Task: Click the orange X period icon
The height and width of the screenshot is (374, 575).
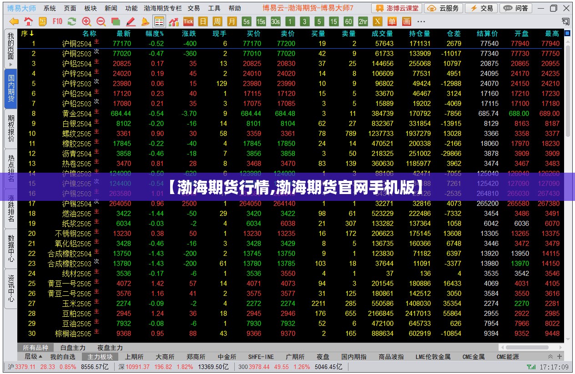Action: click(378, 21)
